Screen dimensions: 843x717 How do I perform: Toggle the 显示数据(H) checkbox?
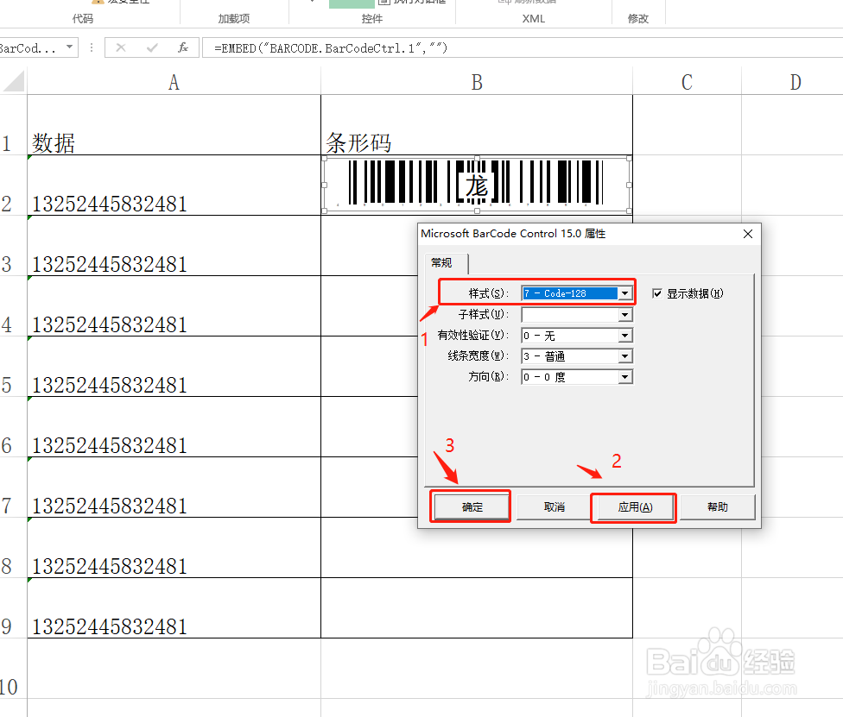click(657, 293)
